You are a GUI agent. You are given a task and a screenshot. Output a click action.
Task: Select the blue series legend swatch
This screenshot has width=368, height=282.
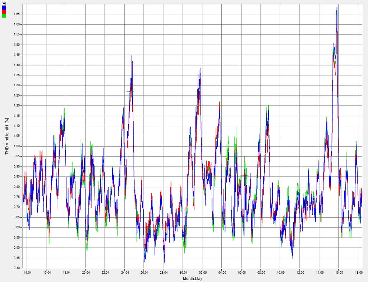pos(4,7)
